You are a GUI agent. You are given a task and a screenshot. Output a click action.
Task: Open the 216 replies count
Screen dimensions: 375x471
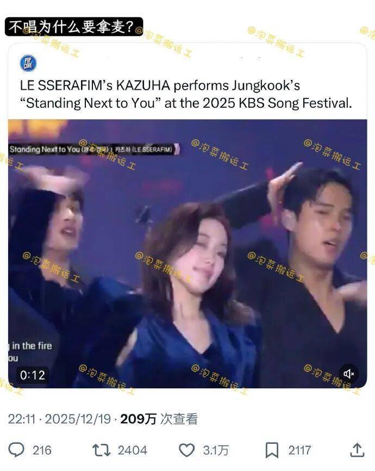[x=42, y=450]
